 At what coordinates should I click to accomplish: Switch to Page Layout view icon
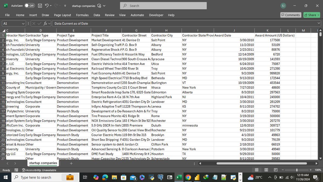coord(266,170)
